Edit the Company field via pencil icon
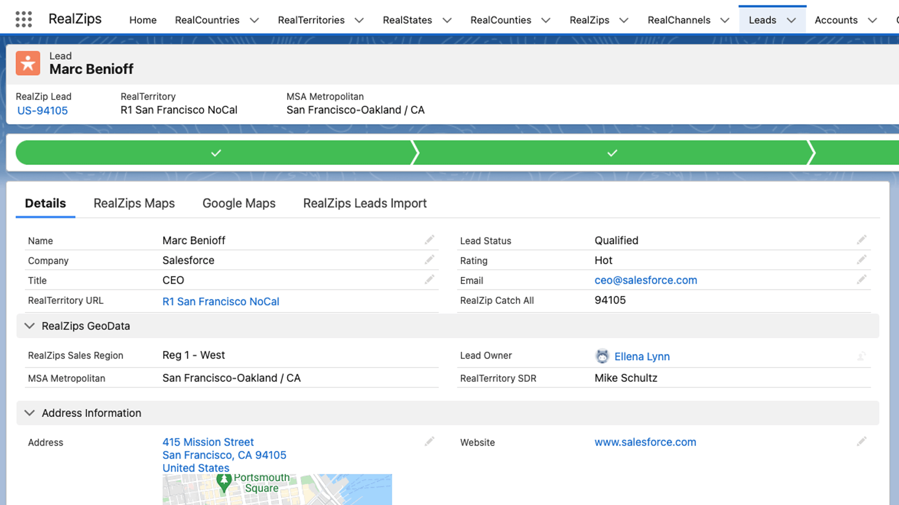Image resolution: width=899 pixels, height=505 pixels. (429, 260)
